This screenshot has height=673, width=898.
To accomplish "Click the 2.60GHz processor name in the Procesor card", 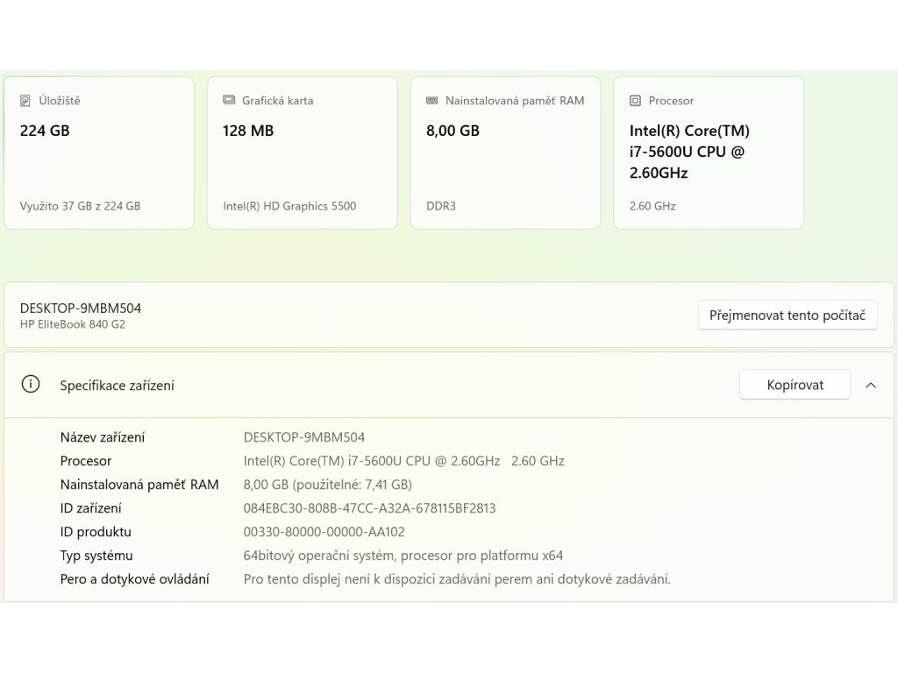I will 689,152.
